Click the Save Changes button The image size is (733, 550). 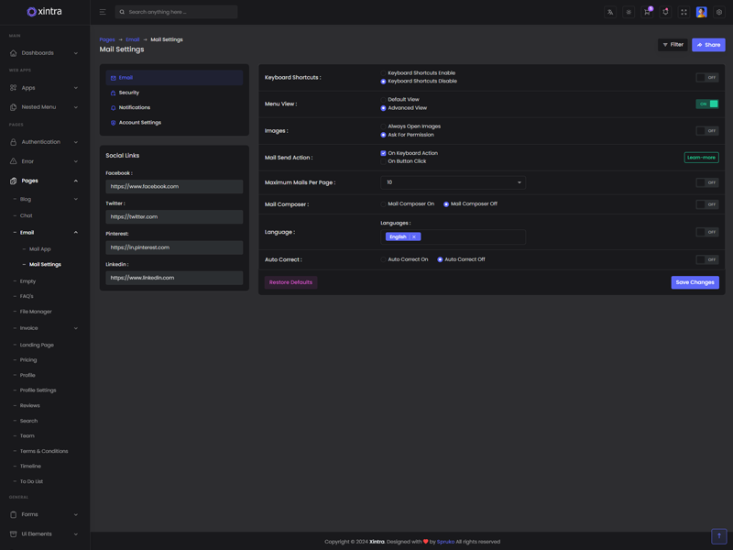(x=695, y=282)
